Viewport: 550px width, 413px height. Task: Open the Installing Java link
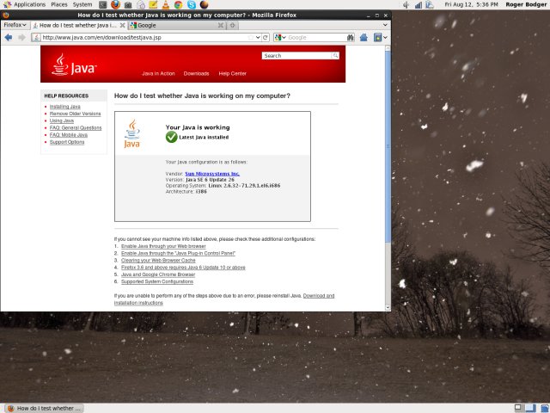point(65,107)
